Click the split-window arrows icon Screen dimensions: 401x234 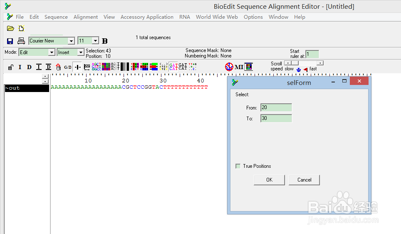[x=78, y=67]
